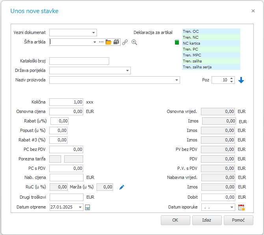
Task: Open the folder icon next to Šifra artikla
Action: click(x=108, y=42)
